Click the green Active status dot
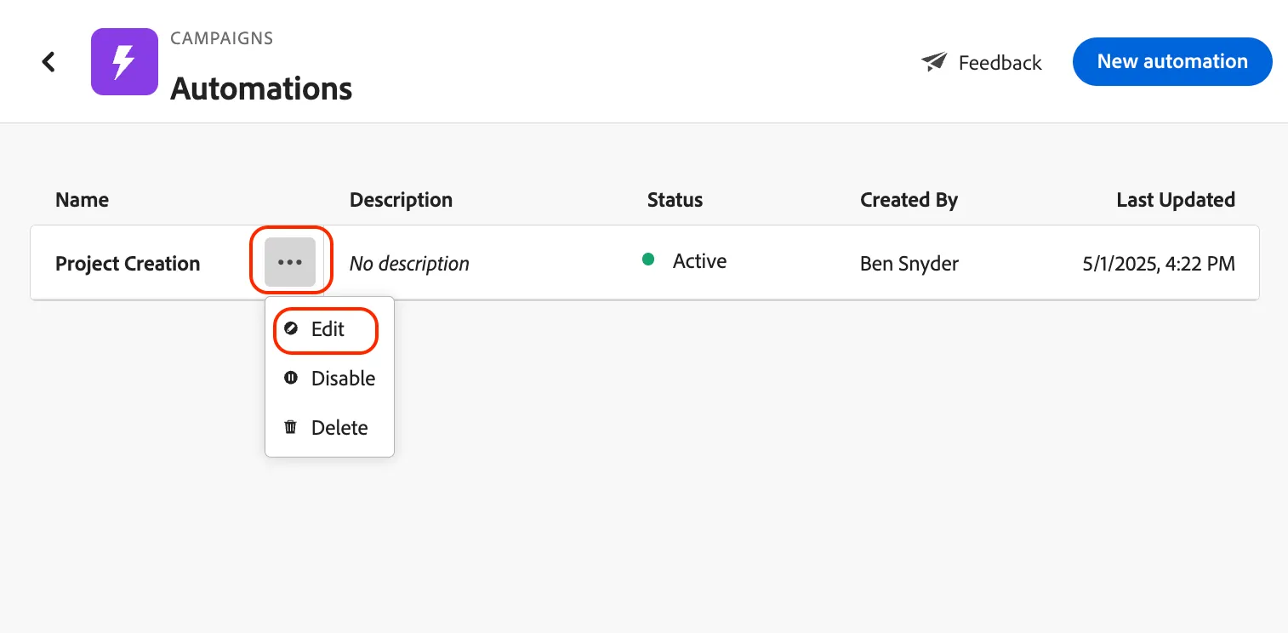1288x633 pixels. point(648,259)
